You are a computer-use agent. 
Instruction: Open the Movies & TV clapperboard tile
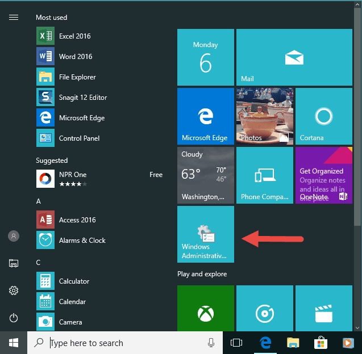[x=324, y=309]
